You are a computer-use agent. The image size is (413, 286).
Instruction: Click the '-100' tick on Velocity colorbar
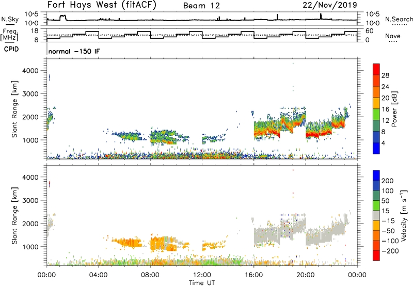[x=390, y=241]
